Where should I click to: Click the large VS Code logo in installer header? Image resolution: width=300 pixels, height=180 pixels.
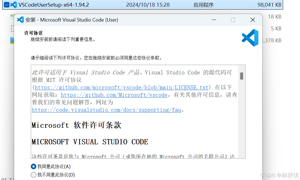pyautogui.click(x=250, y=38)
